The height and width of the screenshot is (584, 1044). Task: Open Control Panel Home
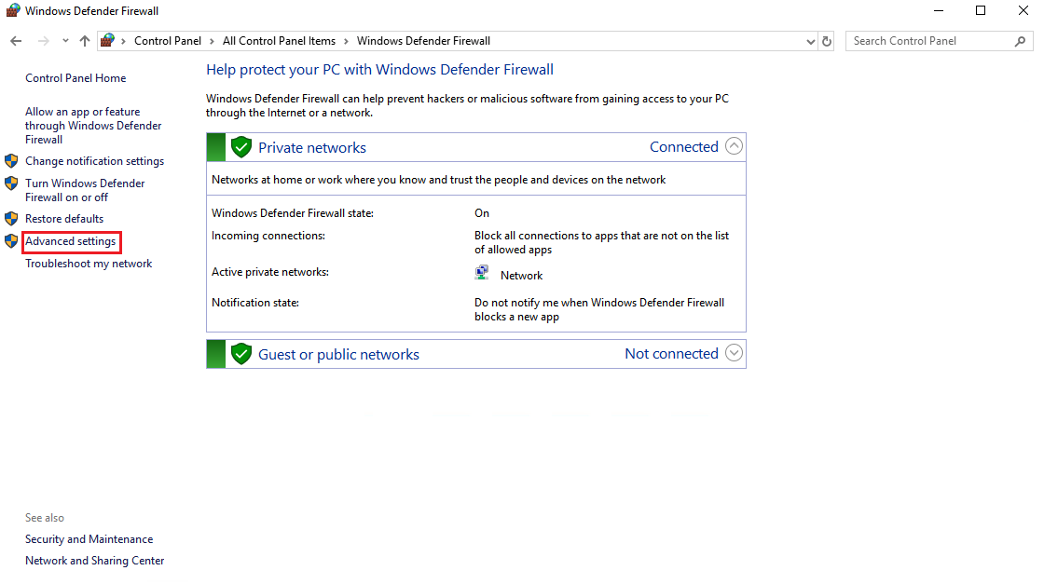click(x=76, y=78)
